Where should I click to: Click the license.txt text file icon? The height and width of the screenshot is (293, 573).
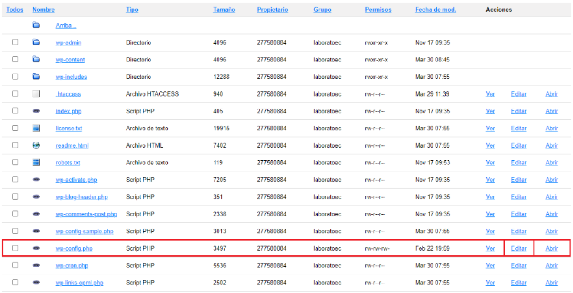click(x=36, y=128)
